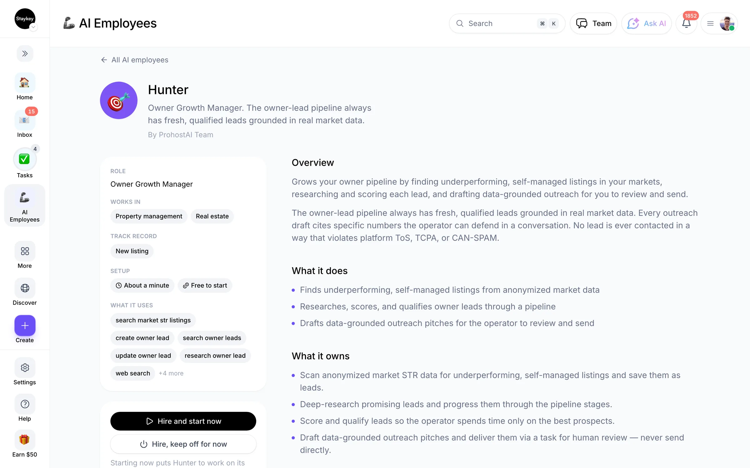Click the About a minute chip
Image resolution: width=750 pixels, height=468 pixels.
click(x=142, y=285)
